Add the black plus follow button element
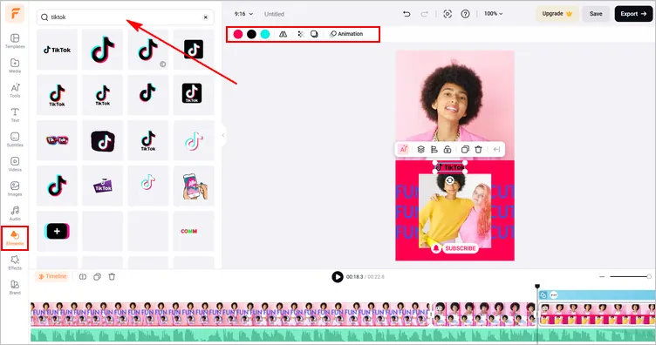The width and height of the screenshot is (656, 345). point(57,231)
